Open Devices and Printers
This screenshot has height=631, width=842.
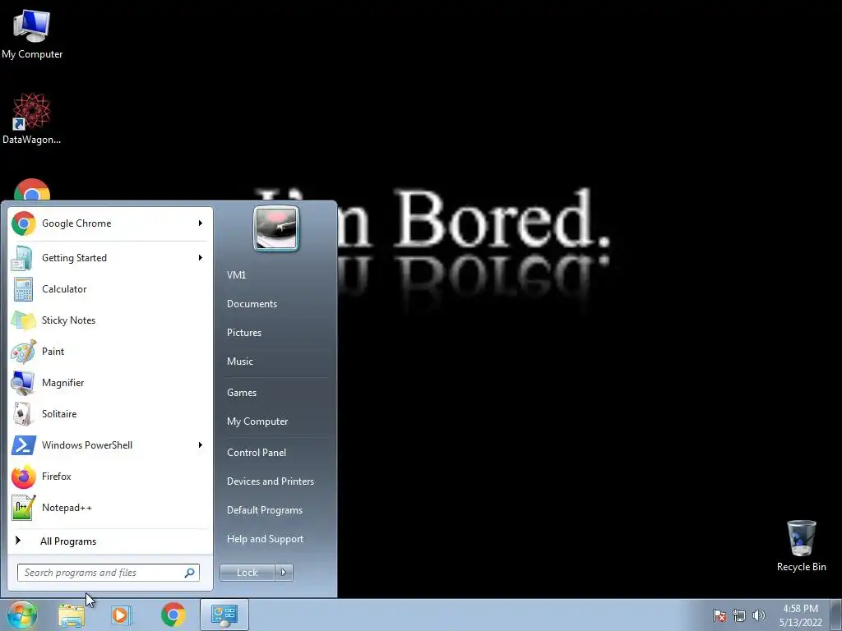click(270, 481)
